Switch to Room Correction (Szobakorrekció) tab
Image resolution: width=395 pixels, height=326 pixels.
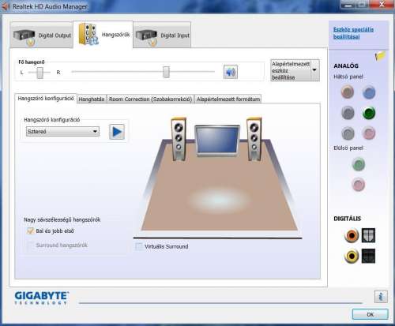coord(150,99)
